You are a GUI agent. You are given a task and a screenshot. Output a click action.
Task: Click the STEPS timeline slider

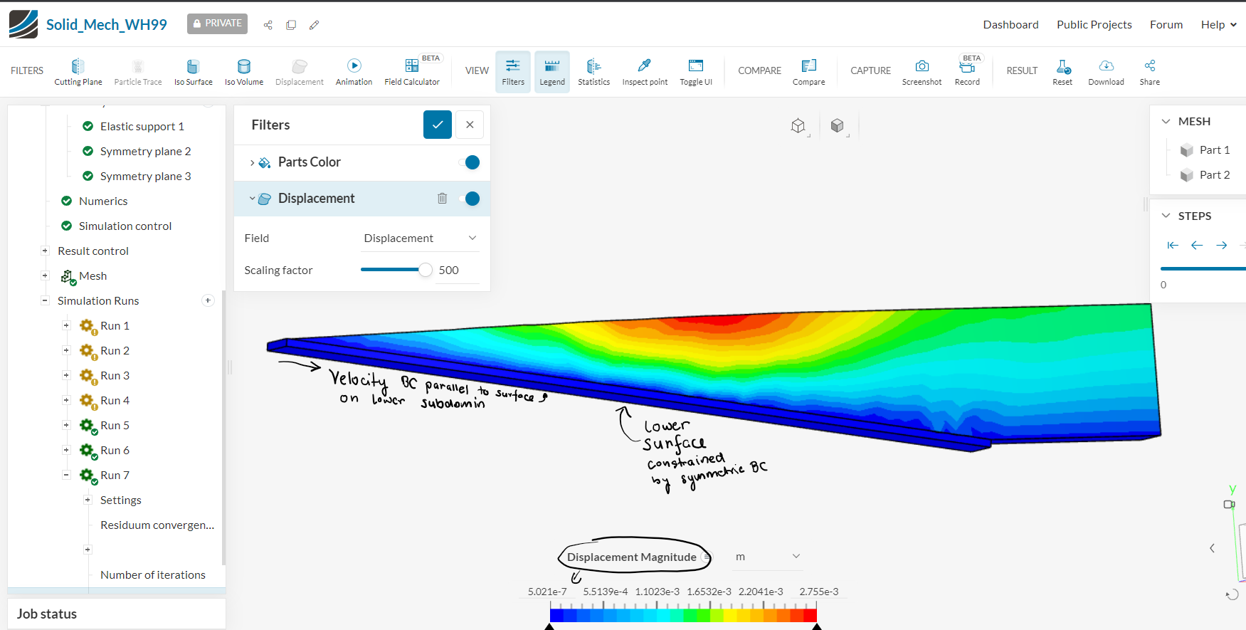(x=1203, y=268)
